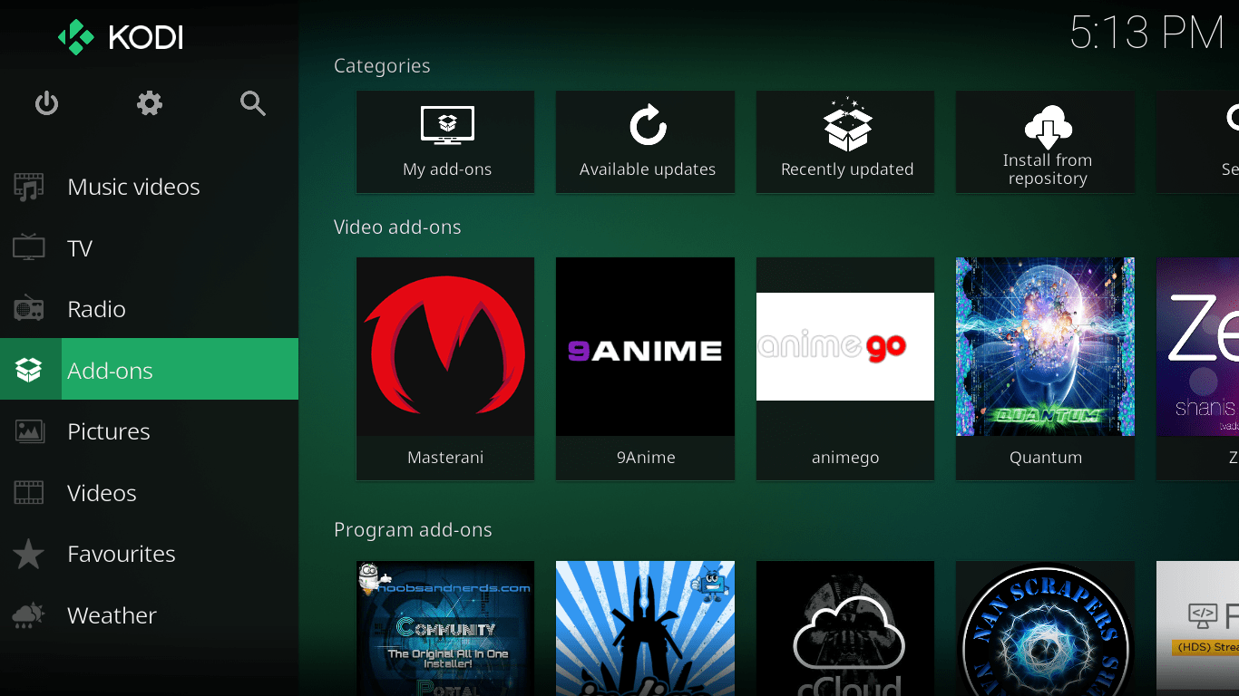The image size is (1239, 696).
Task: Click the My add-ons monitor icon
Action: coord(447,126)
